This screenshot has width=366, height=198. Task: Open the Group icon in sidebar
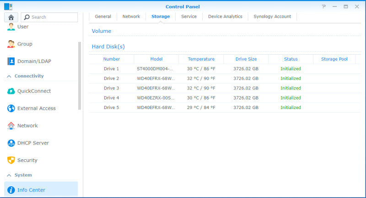pos(11,44)
